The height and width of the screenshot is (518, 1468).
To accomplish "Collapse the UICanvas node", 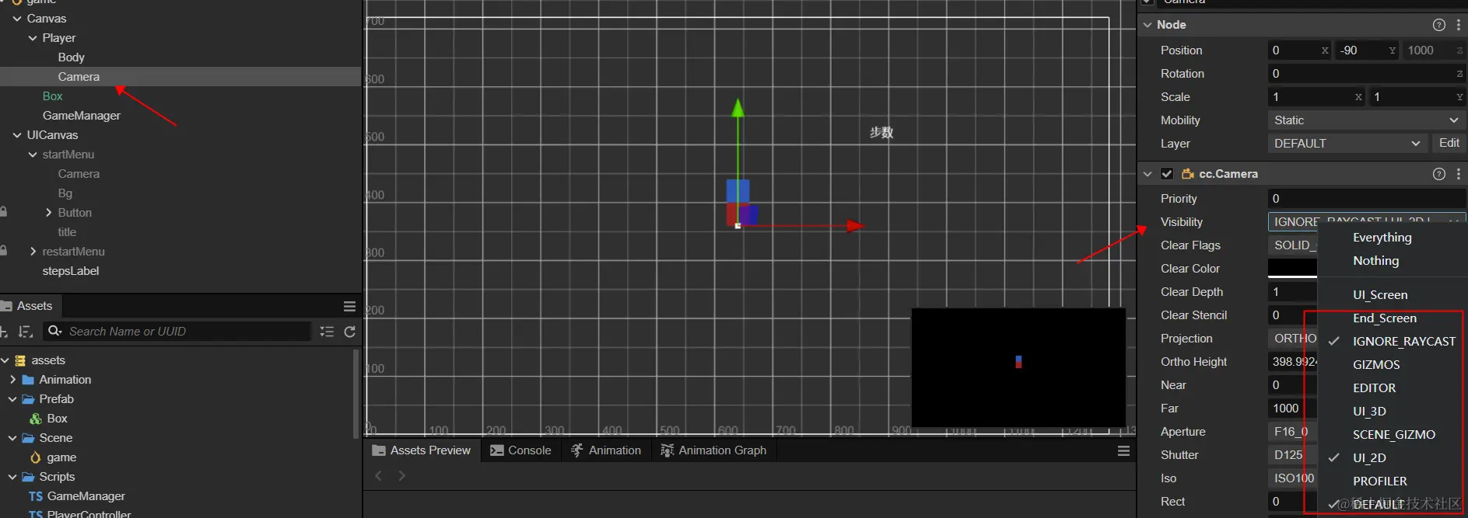I will pyautogui.click(x=17, y=135).
